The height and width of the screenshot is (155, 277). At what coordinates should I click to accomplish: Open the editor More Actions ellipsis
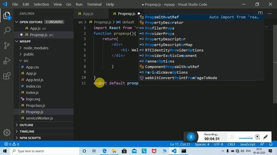[269, 13]
